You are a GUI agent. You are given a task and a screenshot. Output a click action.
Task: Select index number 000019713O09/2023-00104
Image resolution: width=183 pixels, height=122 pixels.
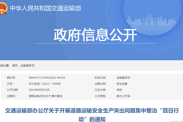47,78
